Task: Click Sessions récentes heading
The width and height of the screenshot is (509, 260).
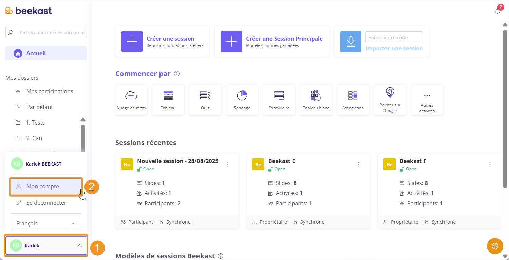Action: (146, 142)
